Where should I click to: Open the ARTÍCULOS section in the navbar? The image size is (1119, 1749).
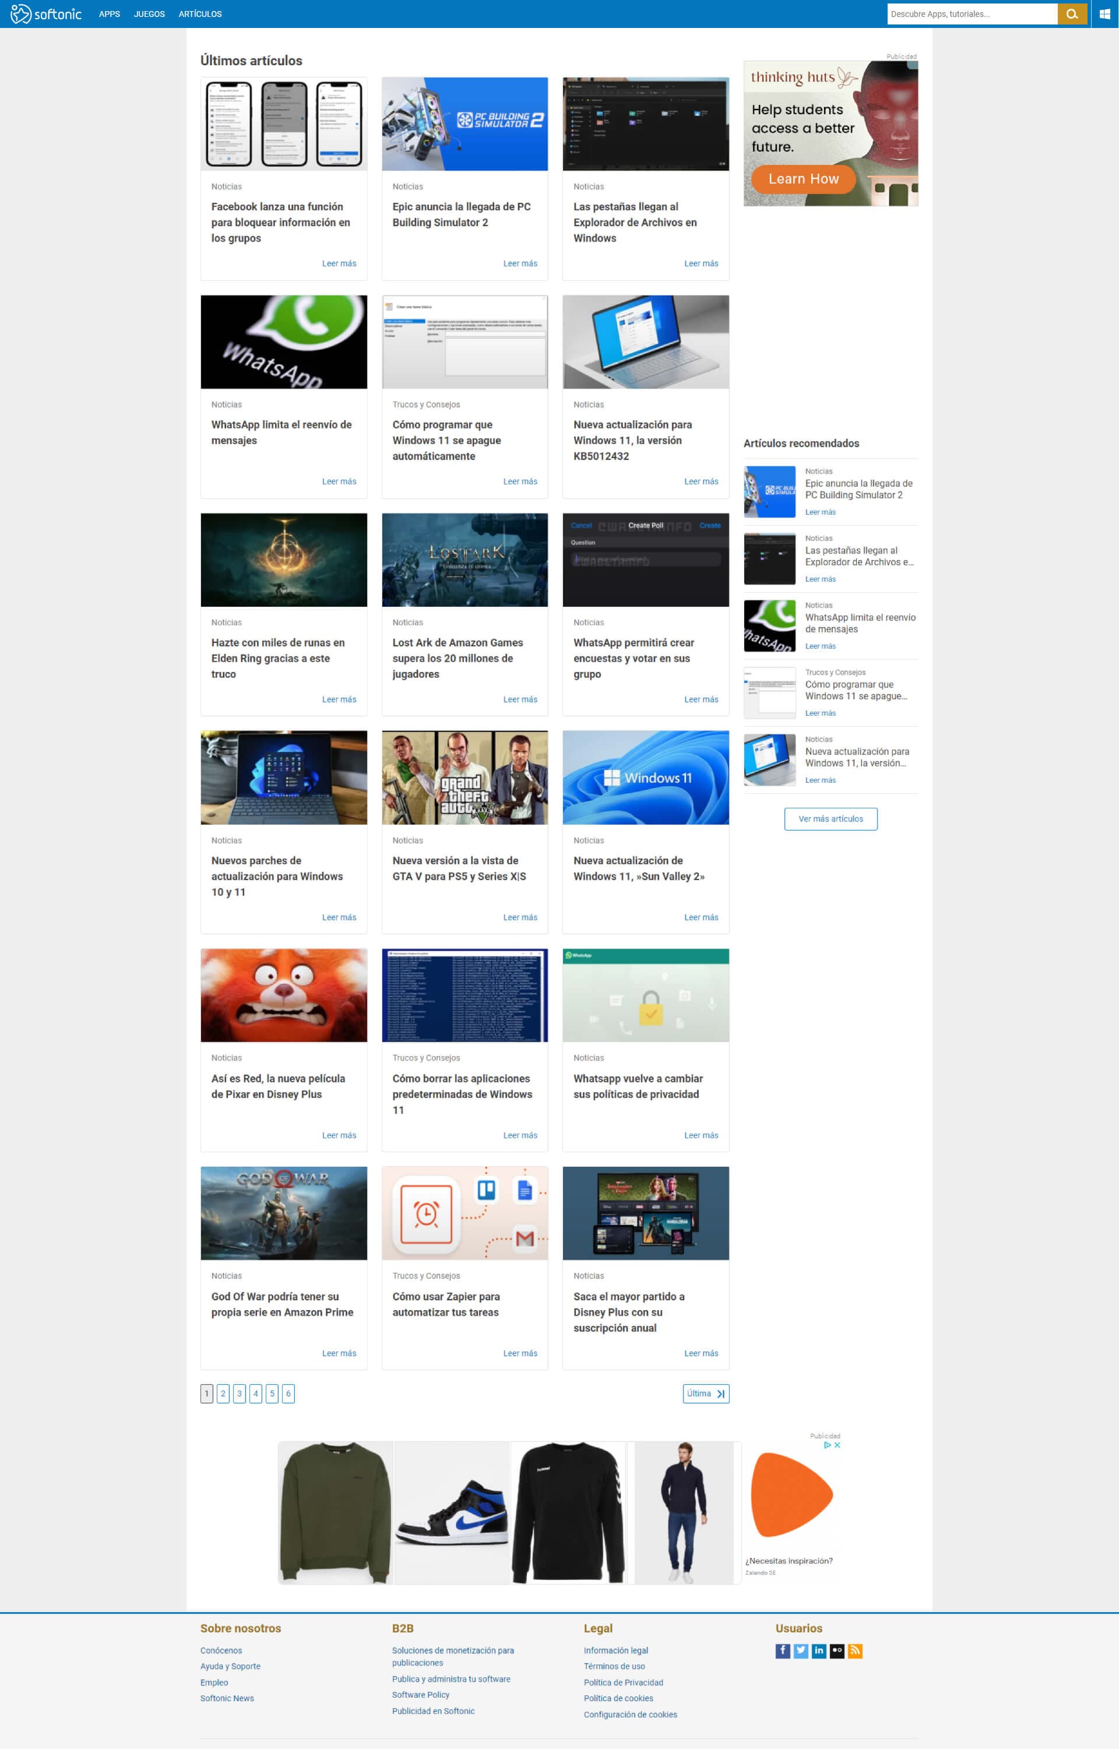coord(200,13)
